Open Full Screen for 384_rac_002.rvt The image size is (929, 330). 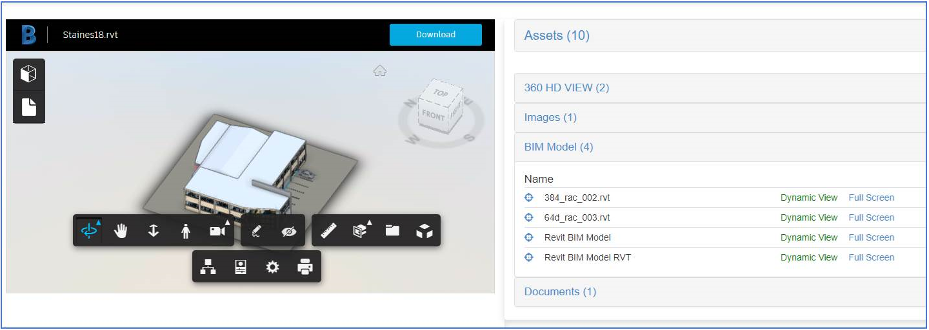[872, 197]
